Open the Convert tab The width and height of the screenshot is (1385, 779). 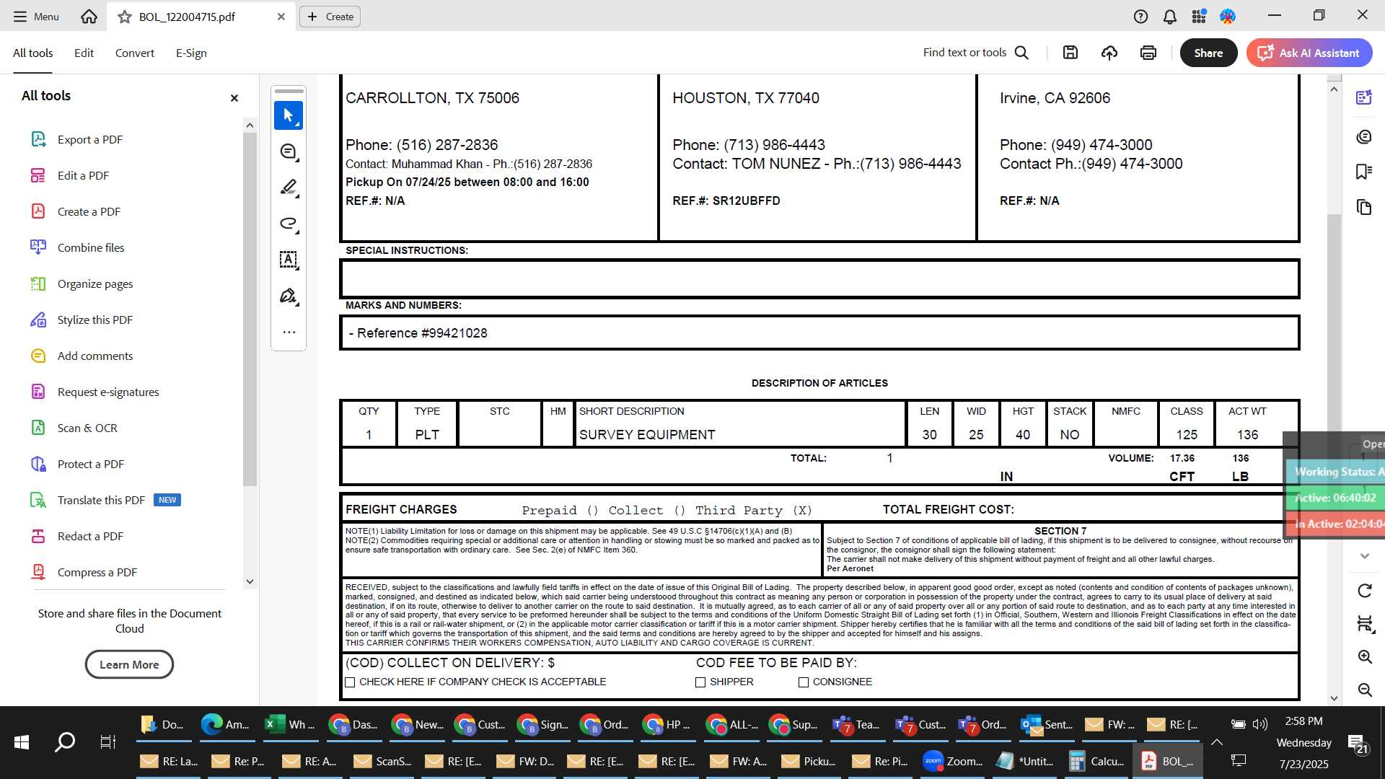click(135, 53)
